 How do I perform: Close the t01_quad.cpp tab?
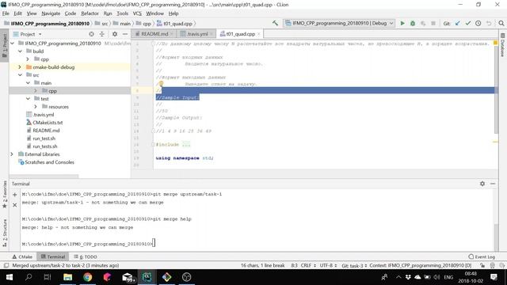point(259,34)
